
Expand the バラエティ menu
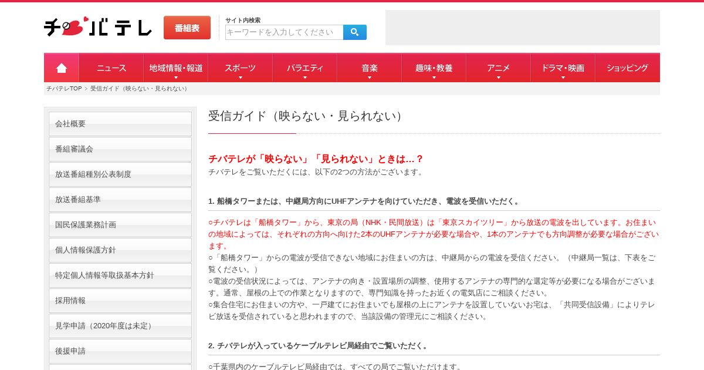coord(305,68)
